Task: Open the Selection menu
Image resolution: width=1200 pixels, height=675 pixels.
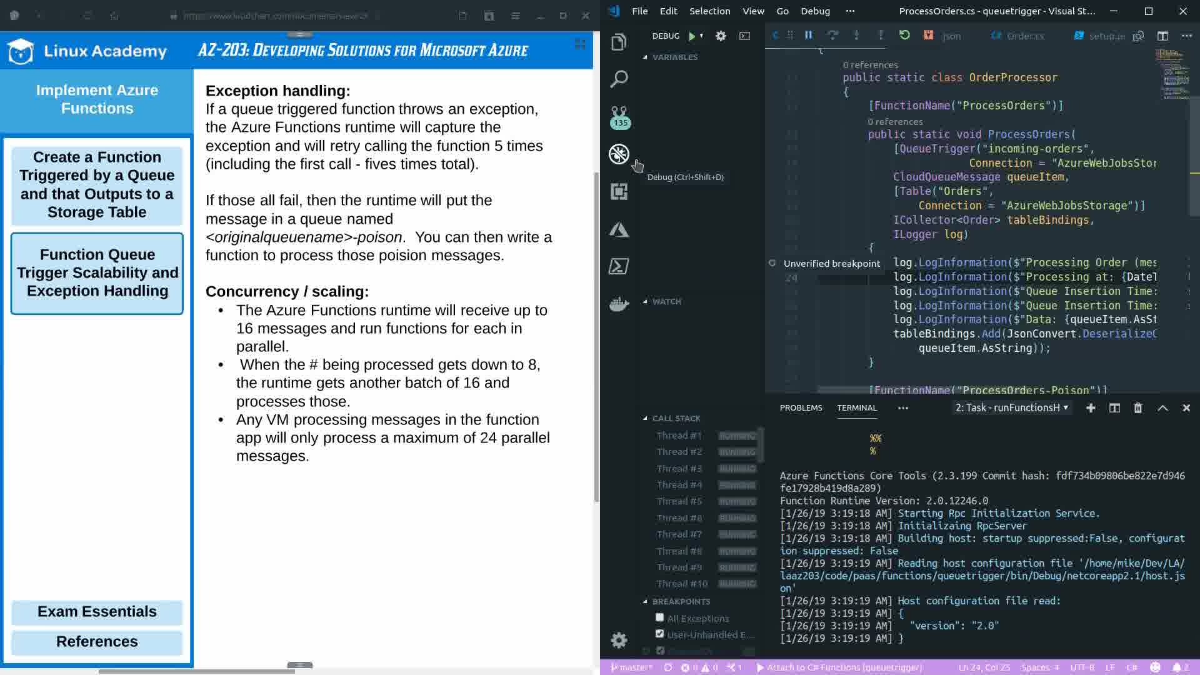Action: [709, 11]
